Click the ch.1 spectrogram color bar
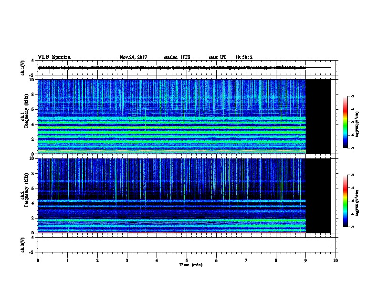378x292 pixels. pos(345,122)
